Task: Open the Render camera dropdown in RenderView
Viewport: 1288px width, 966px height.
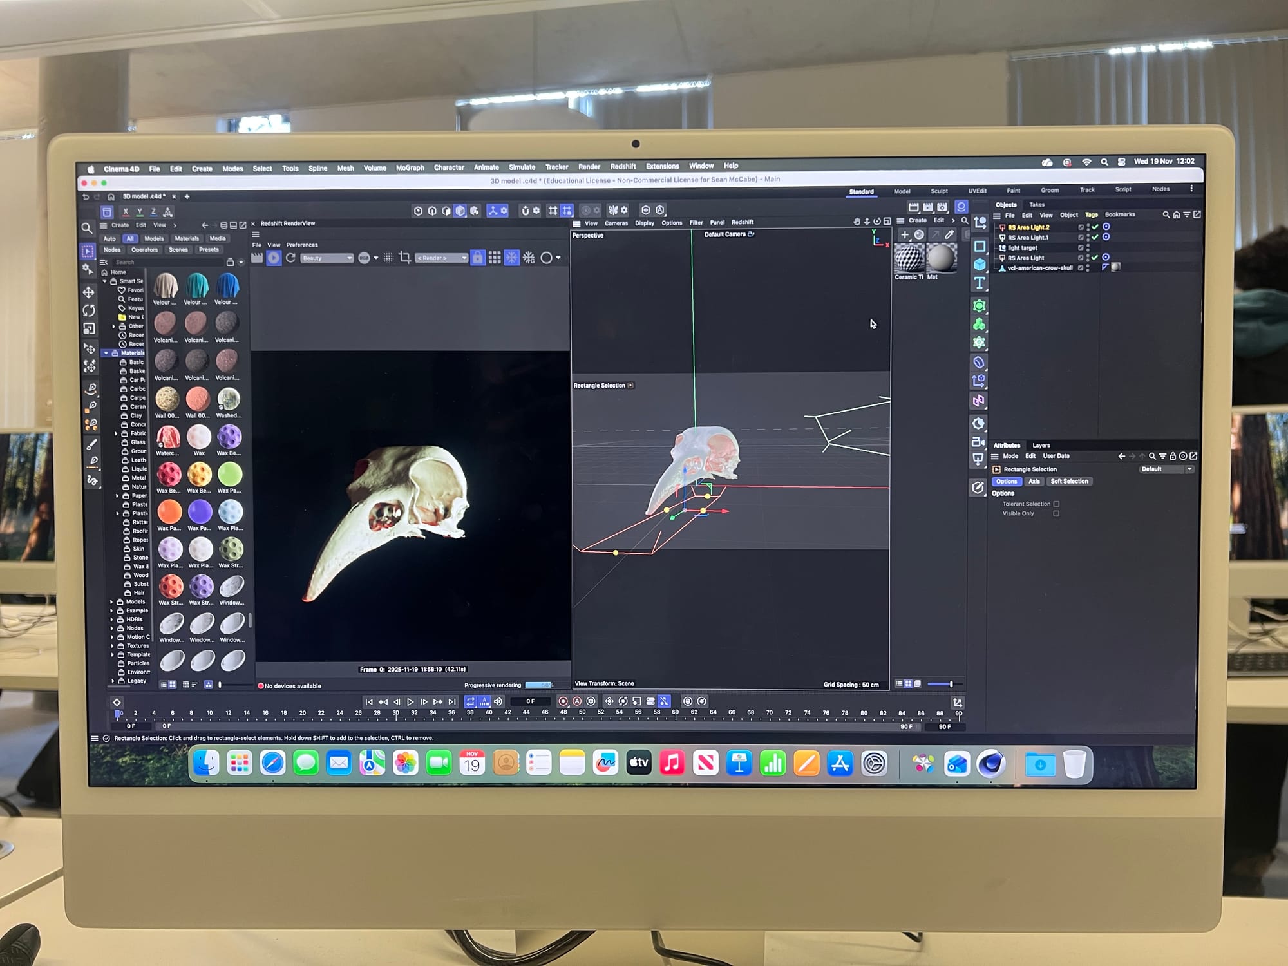Action: coord(442,258)
